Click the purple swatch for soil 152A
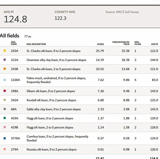 pos(4,60)
